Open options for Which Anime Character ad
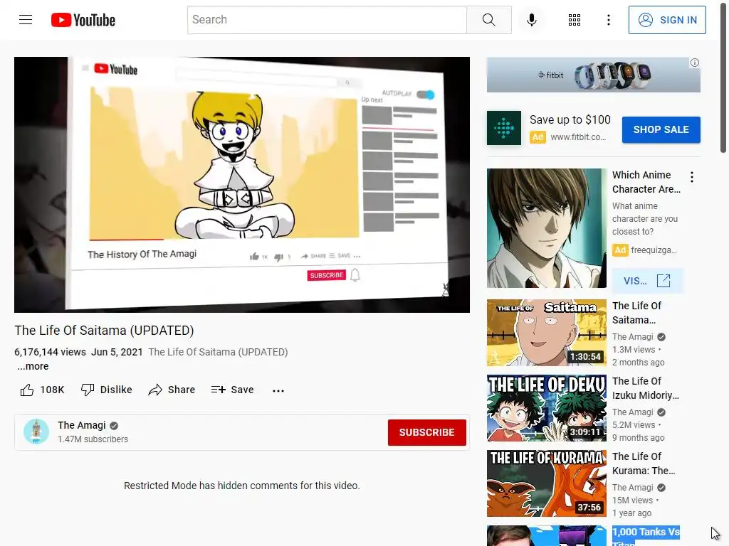Viewport: 729px width, 546px height. coord(692,177)
